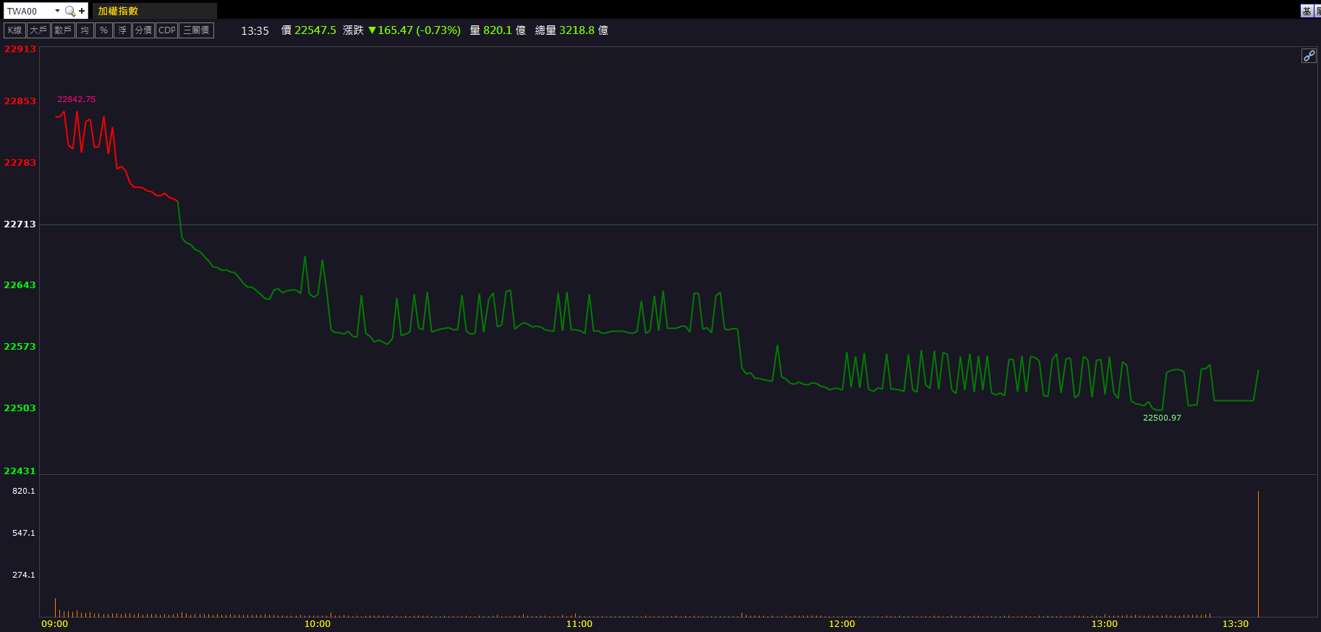Click the 22713 reference price axis label
The image size is (1321, 632).
20,224
